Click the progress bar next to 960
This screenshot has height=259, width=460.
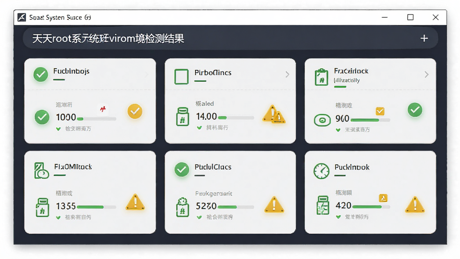(370, 120)
